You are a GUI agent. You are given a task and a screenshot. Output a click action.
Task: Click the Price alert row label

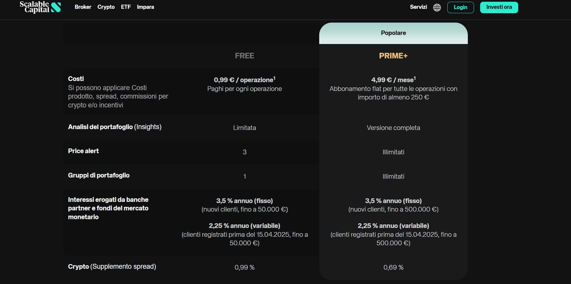[83, 151]
